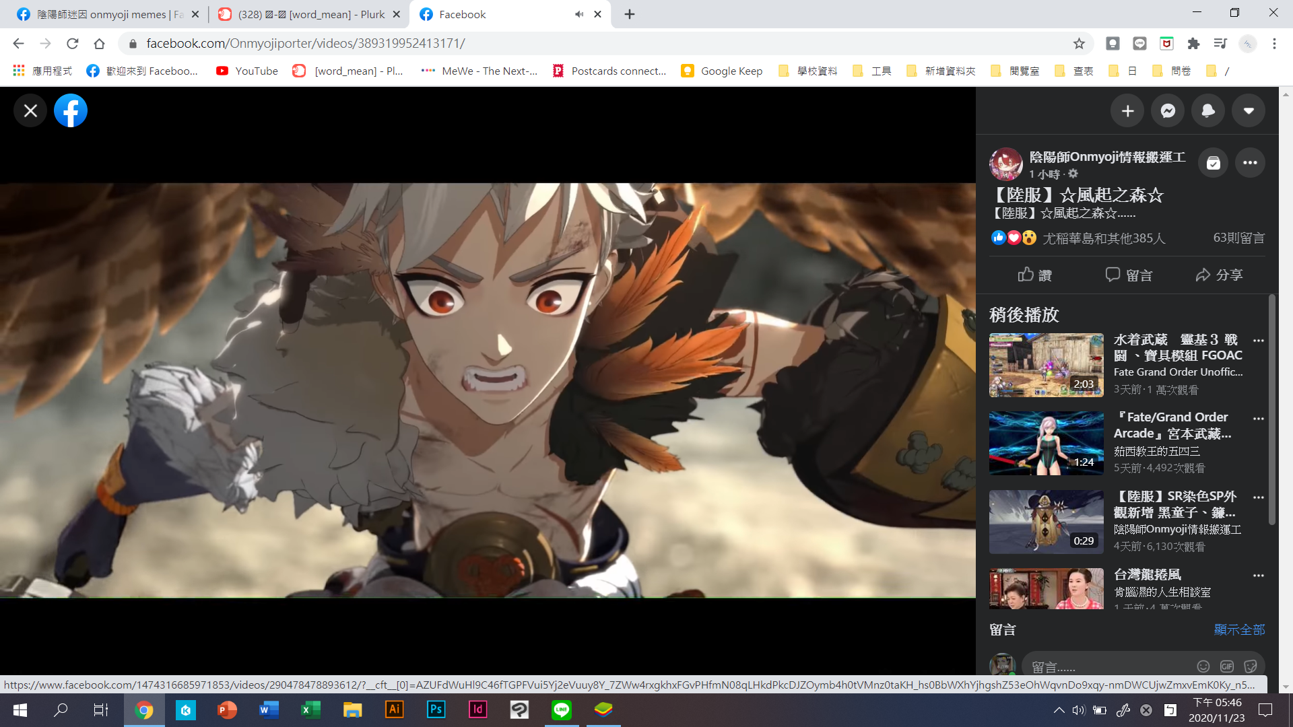Open options for SR染色SP video
This screenshot has height=727, width=1293.
tap(1258, 497)
